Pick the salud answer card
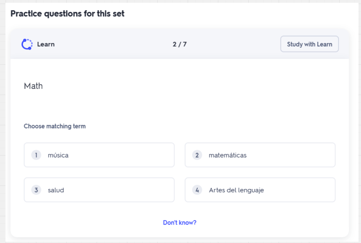 99,190
